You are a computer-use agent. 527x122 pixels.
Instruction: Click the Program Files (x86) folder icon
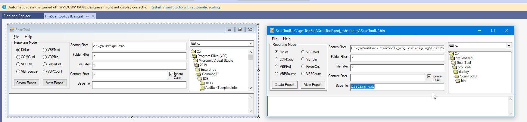tap(194, 56)
